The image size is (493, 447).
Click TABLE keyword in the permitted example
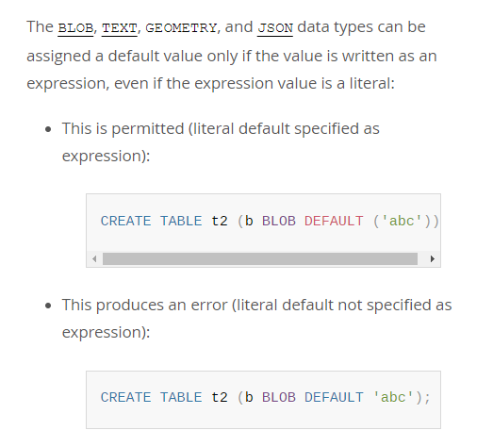coord(181,221)
